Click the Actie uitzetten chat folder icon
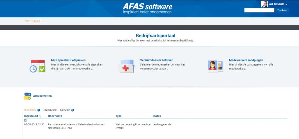 28,96
